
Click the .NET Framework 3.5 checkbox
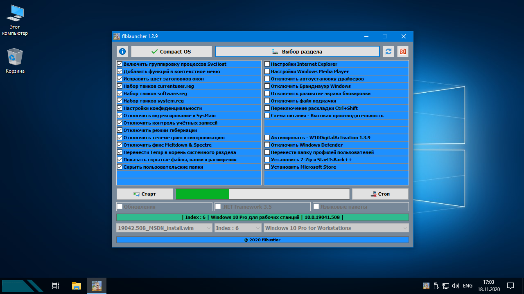coord(218,207)
